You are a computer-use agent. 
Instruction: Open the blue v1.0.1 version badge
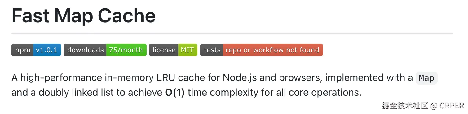point(47,50)
